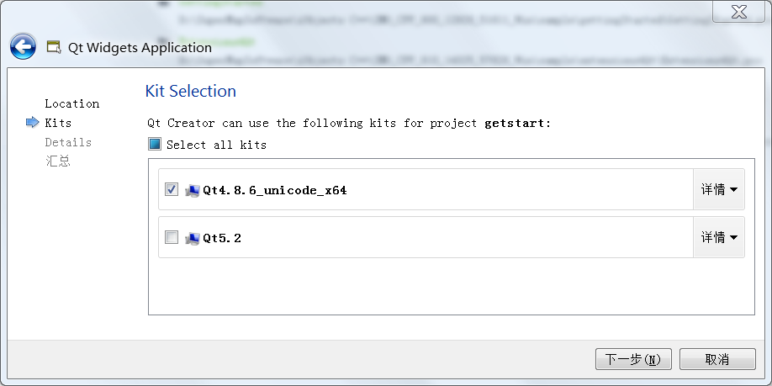Toggle the Select all kits checkbox
The image size is (772, 386).
(155, 145)
